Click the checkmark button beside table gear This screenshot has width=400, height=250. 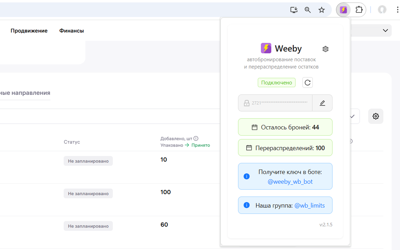[x=352, y=116]
